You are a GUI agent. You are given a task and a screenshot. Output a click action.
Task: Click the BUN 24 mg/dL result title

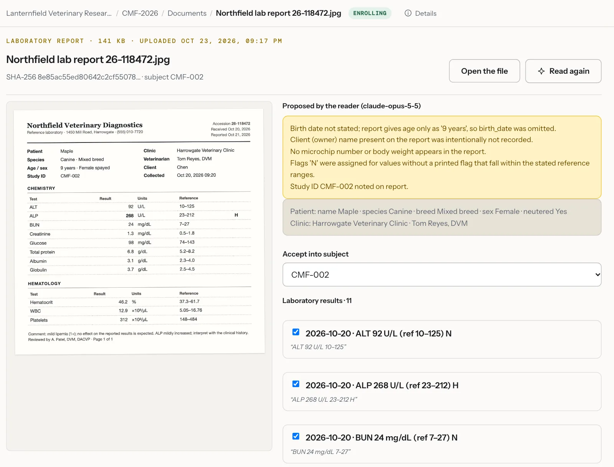click(x=381, y=437)
